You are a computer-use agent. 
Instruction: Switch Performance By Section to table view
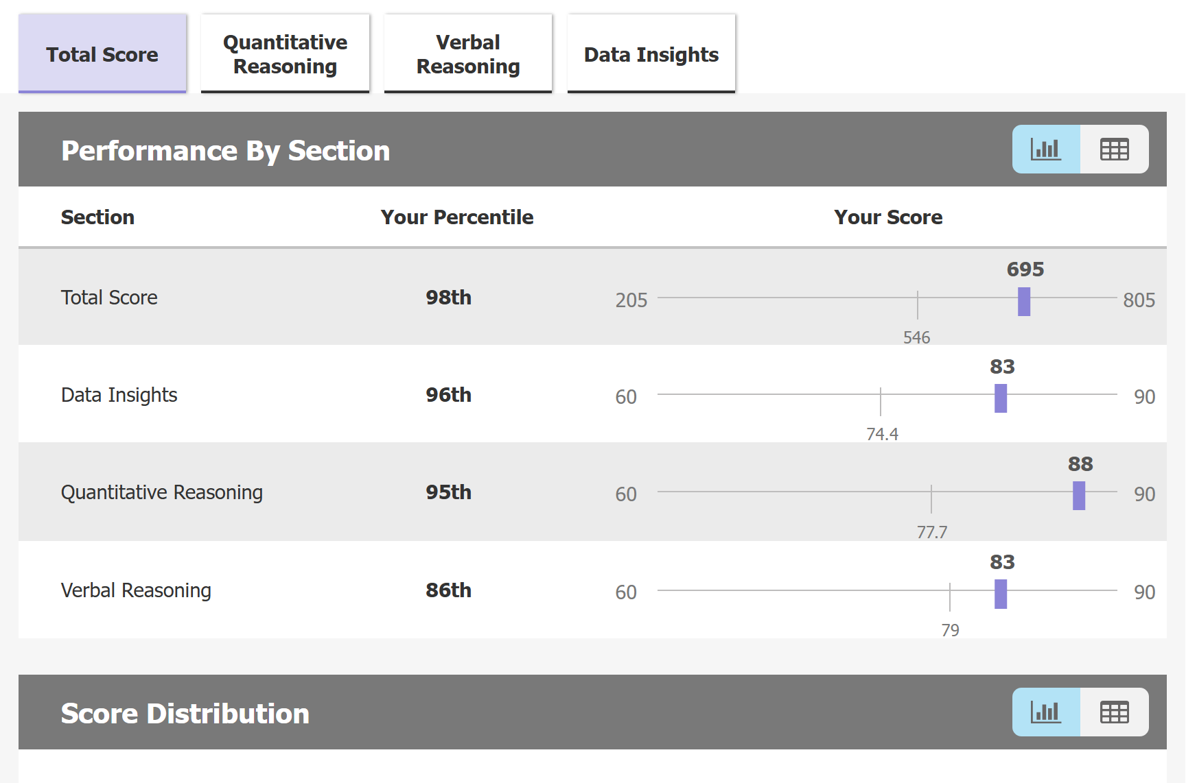[x=1114, y=149]
